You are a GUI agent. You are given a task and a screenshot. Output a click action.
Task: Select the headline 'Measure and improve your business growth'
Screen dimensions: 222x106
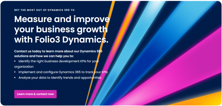(62, 29)
